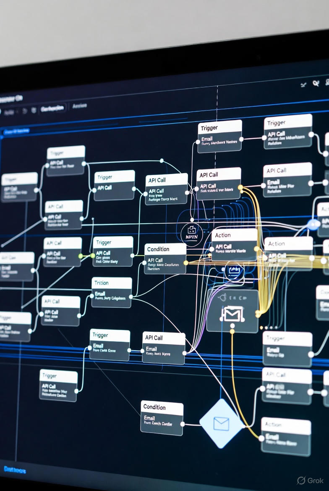Select the large envelope mail node icon
Image resolution: width=329 pixels, height=491 pixels.
[x=232, y=314]
